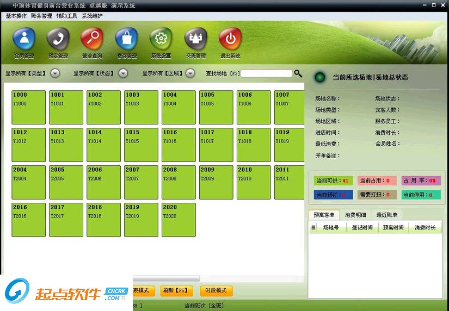The height and width of the screenshot is (311, 449).
Task: Open the 系统维护 menu
Action: tap(92, 16)
